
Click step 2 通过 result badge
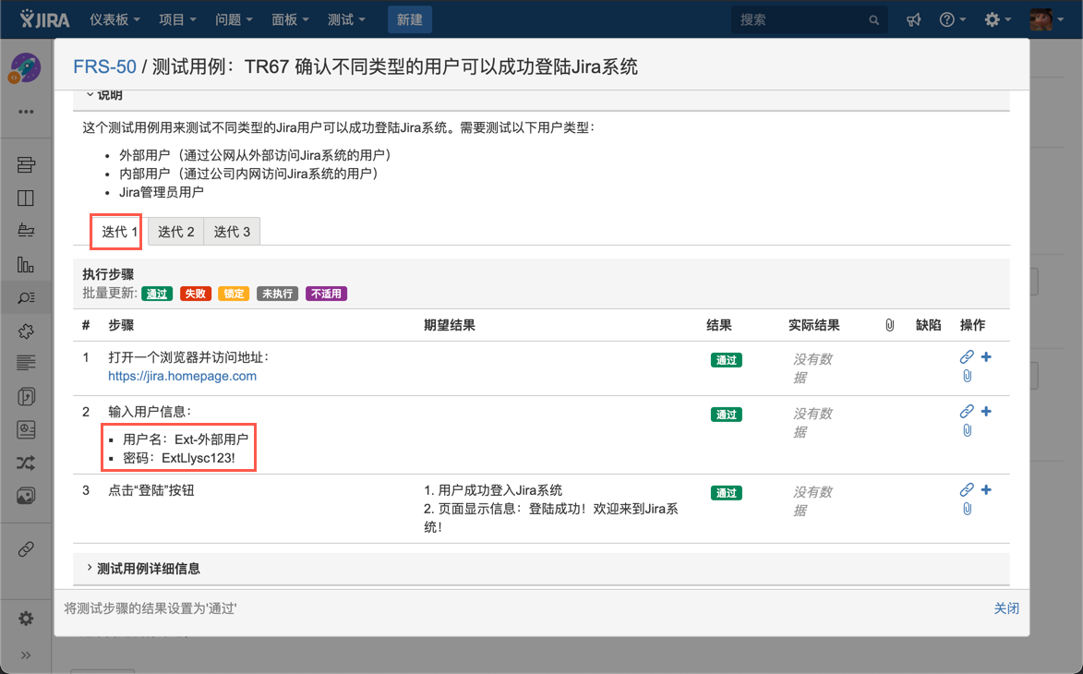(726, 415)
